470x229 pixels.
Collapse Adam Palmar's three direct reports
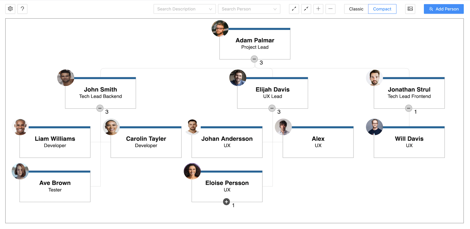tap(254, 59)
